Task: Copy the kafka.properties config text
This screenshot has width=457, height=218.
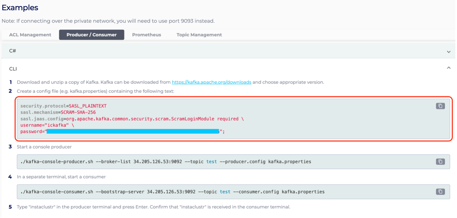Action: click(440, 106)
